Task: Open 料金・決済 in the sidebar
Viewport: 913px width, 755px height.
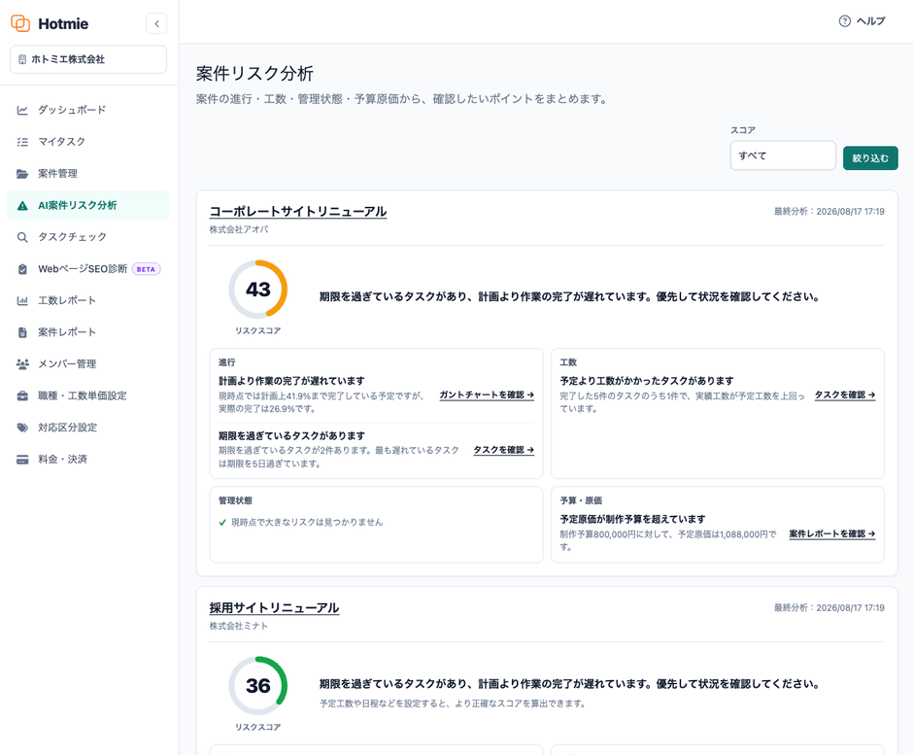Action: (x=88, y=460)
